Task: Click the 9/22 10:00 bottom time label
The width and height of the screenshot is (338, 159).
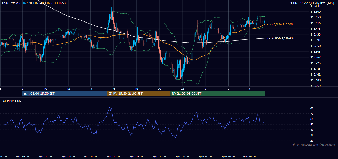Action: [x=45, y=157]
